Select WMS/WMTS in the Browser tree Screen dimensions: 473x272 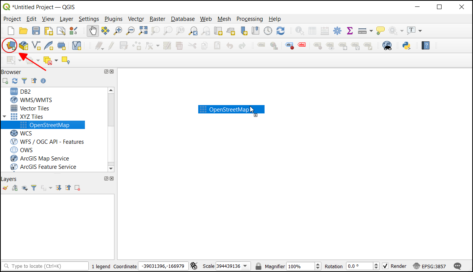36,100
